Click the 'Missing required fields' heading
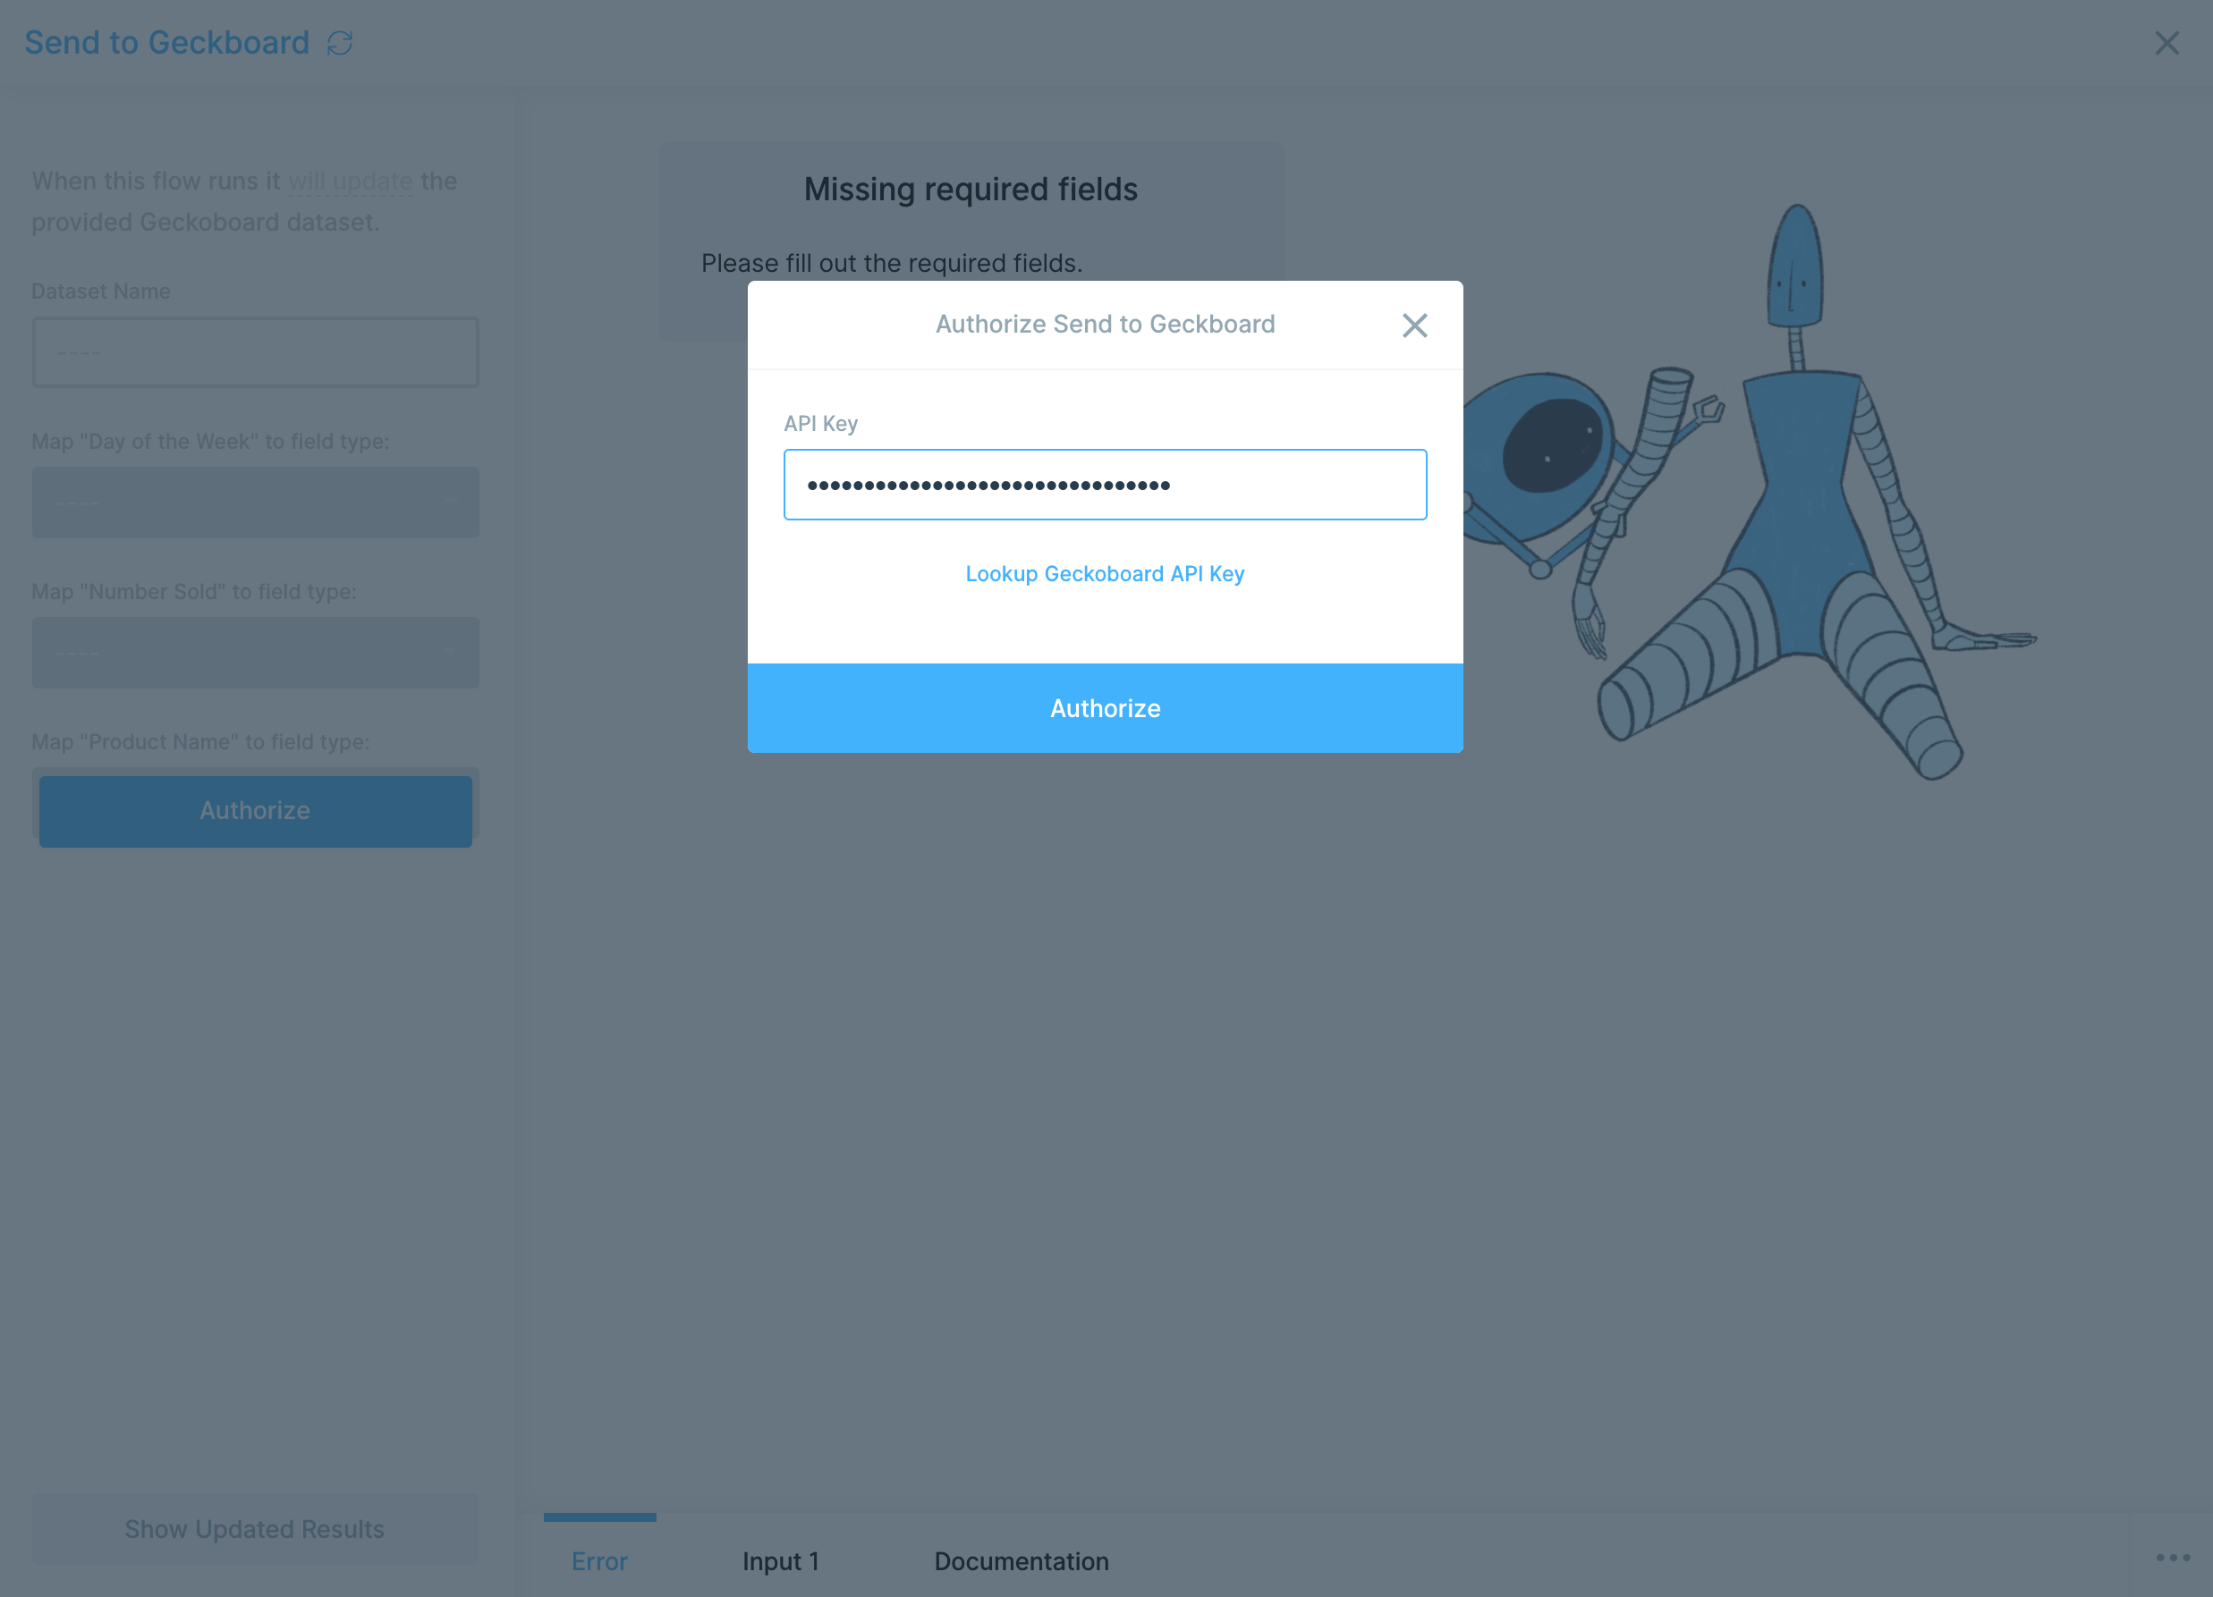Screen dimensions: 2213x1597 (970, 190)
